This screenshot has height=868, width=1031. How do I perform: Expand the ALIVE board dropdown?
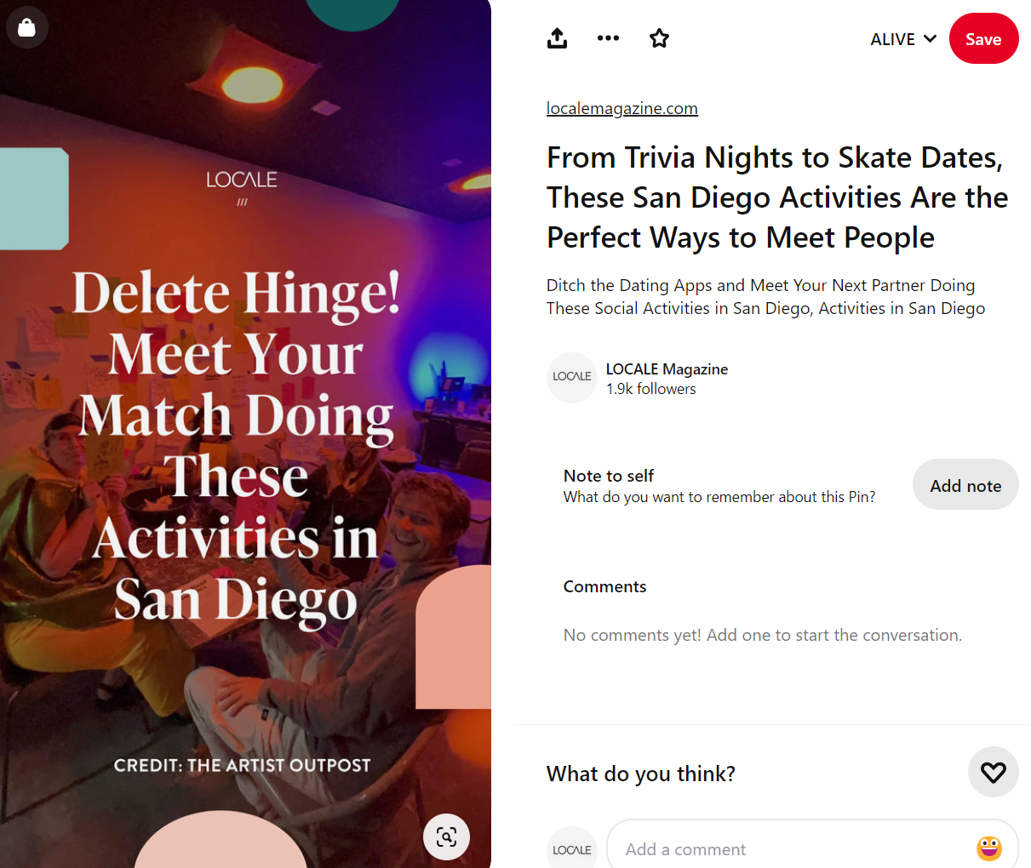pos(902,39)
